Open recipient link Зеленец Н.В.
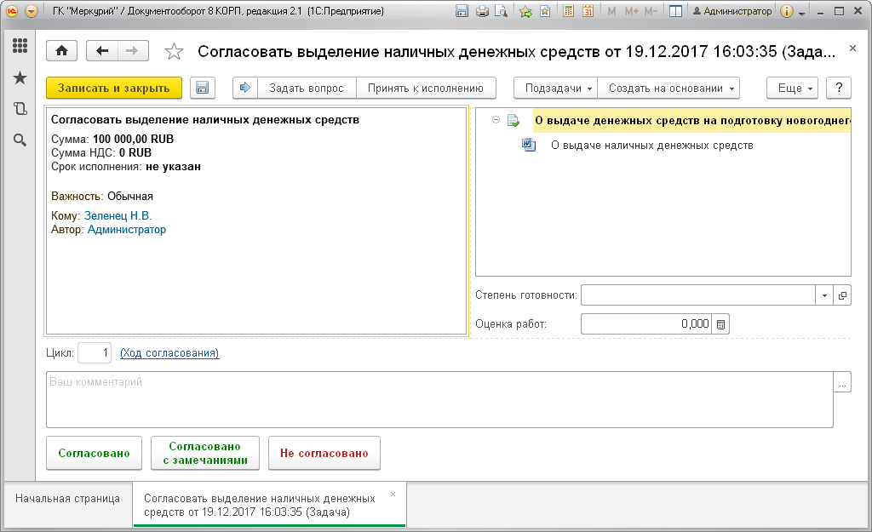Image resolution: width=872 pixels, height=532 pixels. 118,215
